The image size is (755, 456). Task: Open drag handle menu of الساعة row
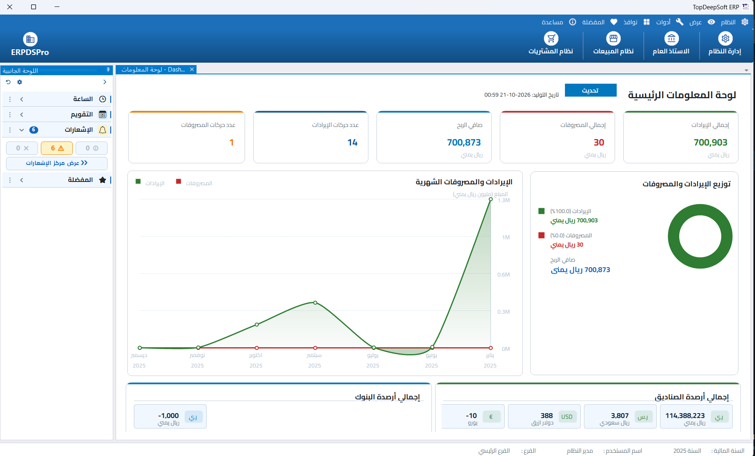click(x=10, y=99)
